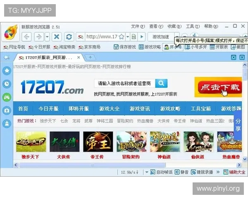Go back with the browser back arrow
The image size is (248, 199).
pyautogui.click(x=26, y=37)
